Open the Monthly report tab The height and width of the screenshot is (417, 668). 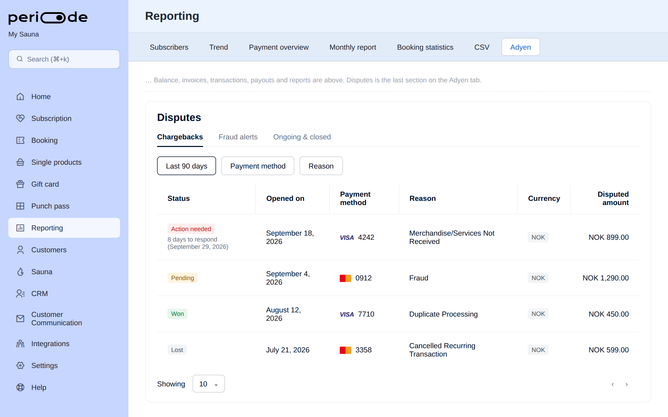353,47
